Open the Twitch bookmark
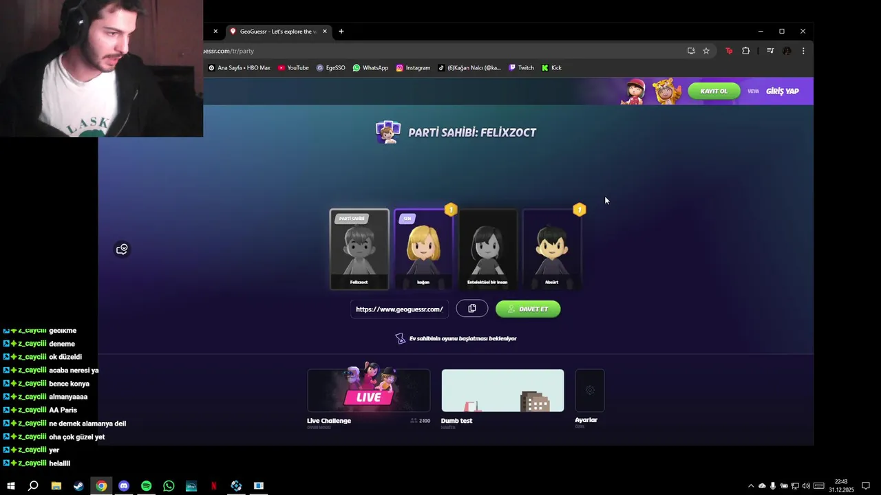The height and width of the screenshot is (495, 881). tap(521, 68)
